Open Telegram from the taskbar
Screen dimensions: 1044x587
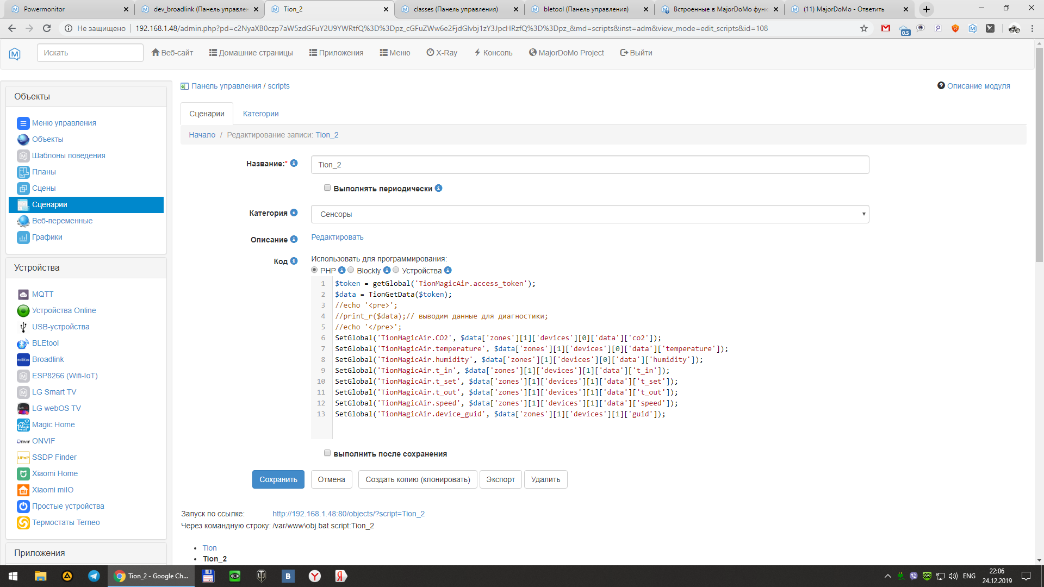click(x=94, y=576)
